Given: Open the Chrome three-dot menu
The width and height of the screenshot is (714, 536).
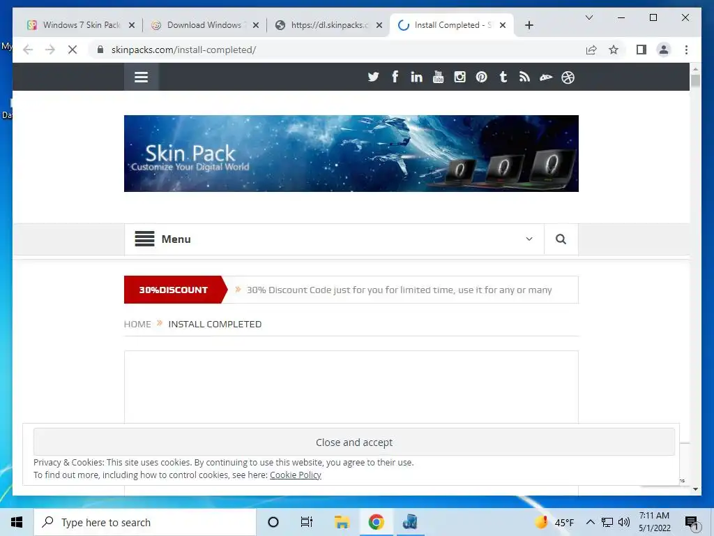Looking at the screenshot, I should tap(686, 50).
